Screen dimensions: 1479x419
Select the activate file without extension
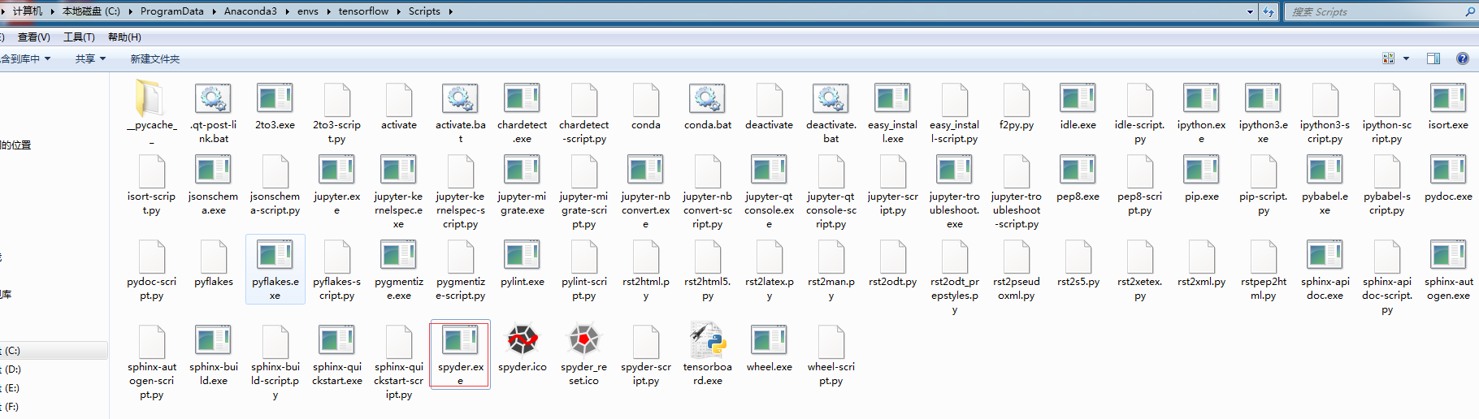coord(398,106)
